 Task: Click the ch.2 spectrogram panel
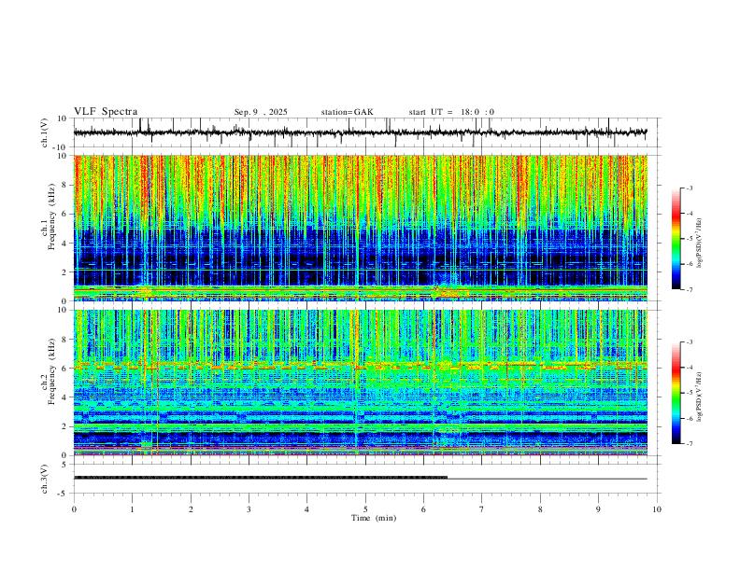(x=361, y=383)
